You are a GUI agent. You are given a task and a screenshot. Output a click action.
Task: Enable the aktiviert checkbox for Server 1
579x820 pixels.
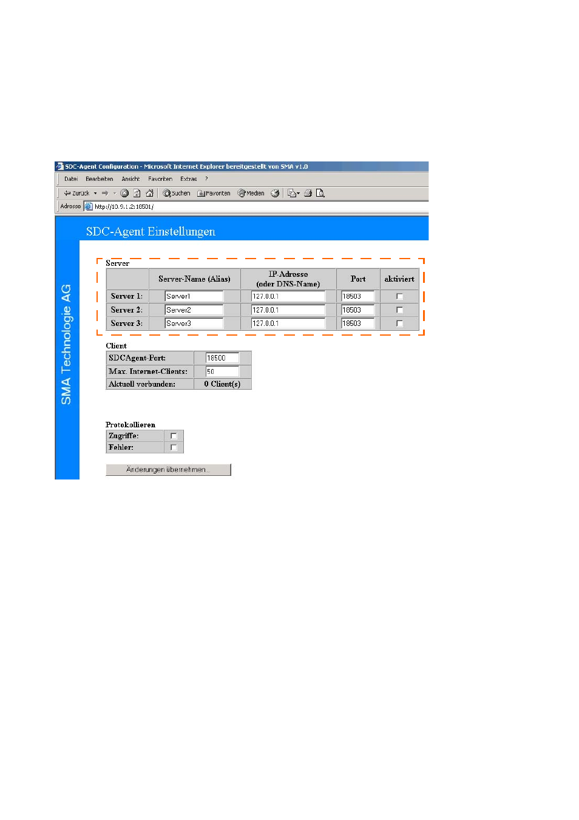399,296
